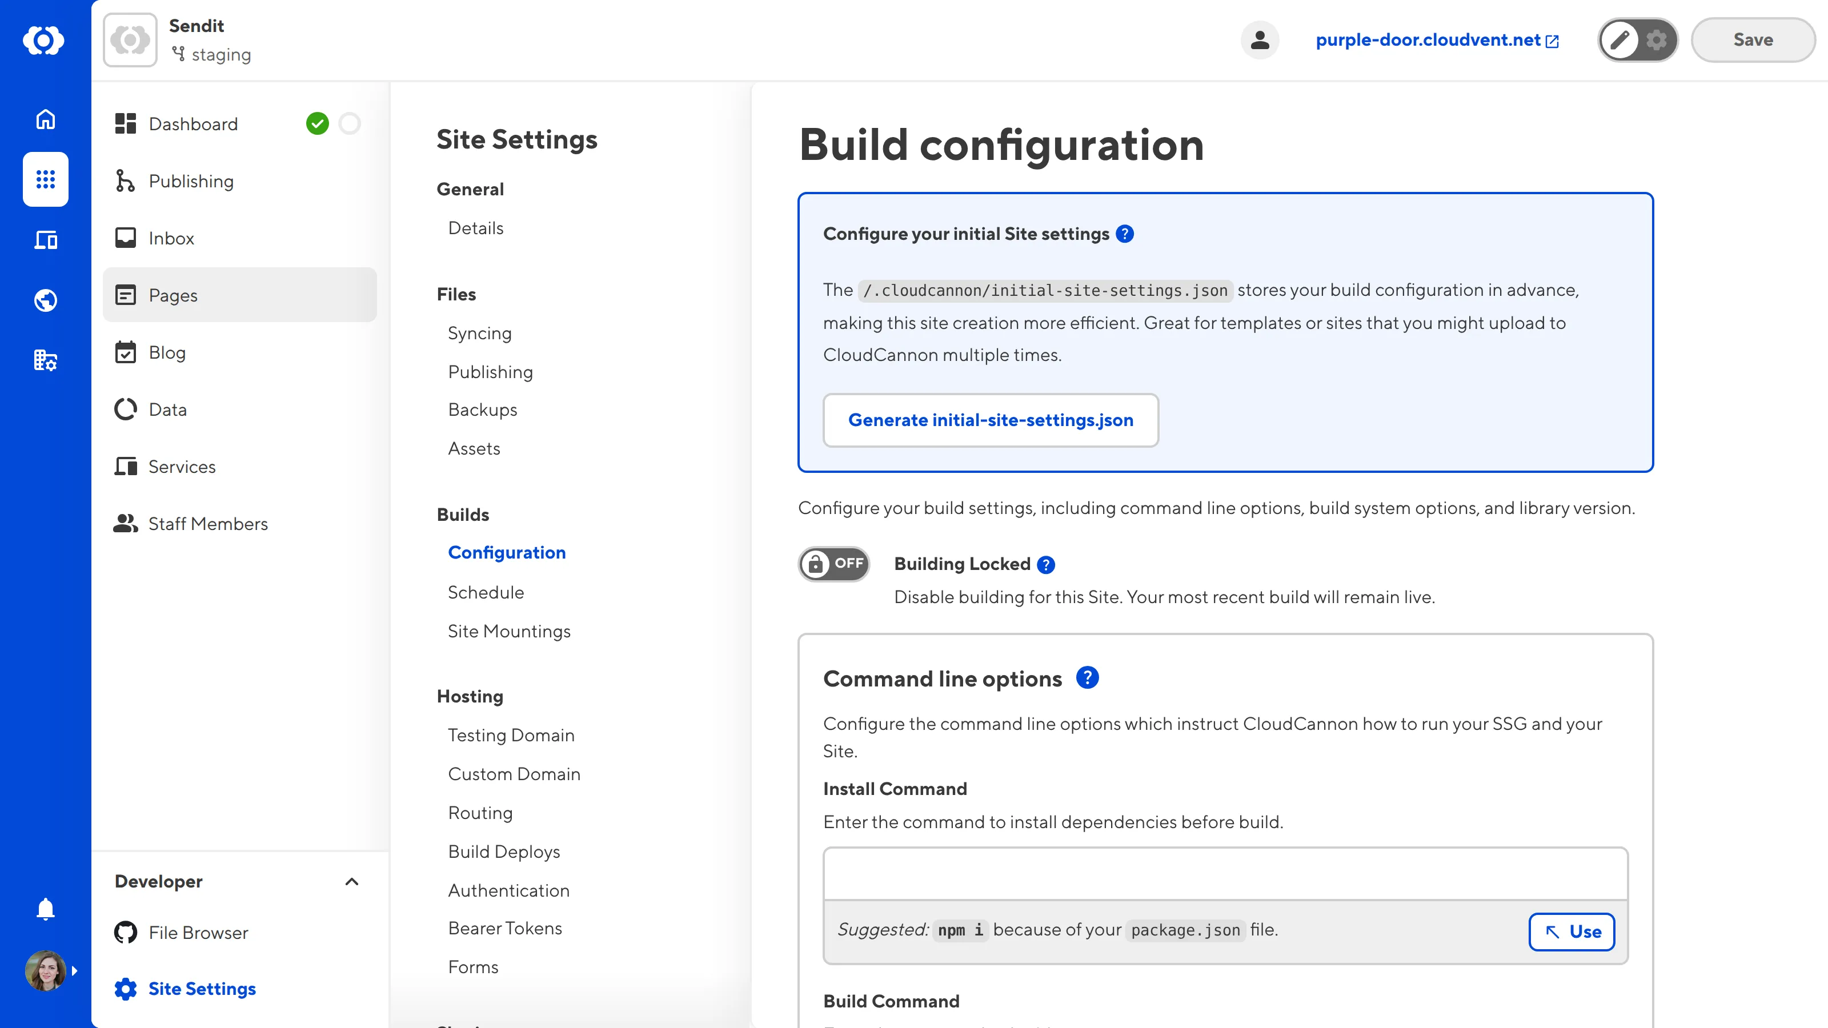Click the CloudCannon logo in the top-left corner
This screenshot has height=1028, width=1828.
click(45, 41)
